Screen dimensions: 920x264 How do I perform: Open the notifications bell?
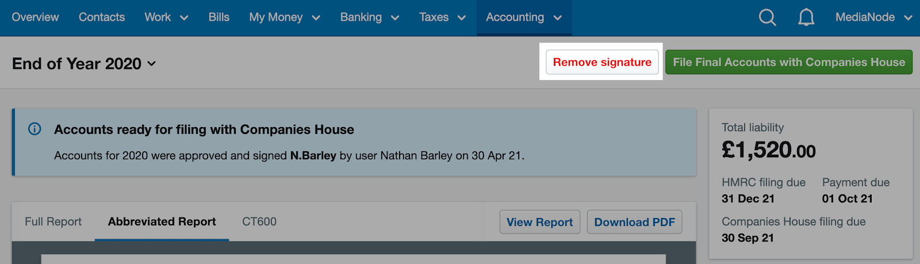[x=806, y=17]
